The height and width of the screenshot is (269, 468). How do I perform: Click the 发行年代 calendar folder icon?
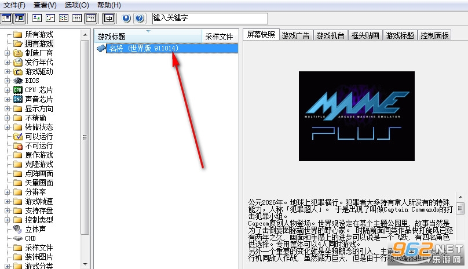point(18,62)
